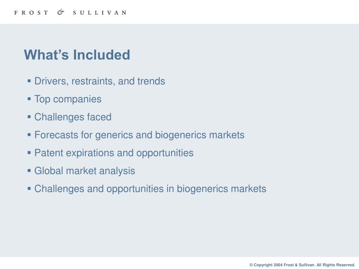
Task: Select the "Top companies" line
Action: [68, 99]
